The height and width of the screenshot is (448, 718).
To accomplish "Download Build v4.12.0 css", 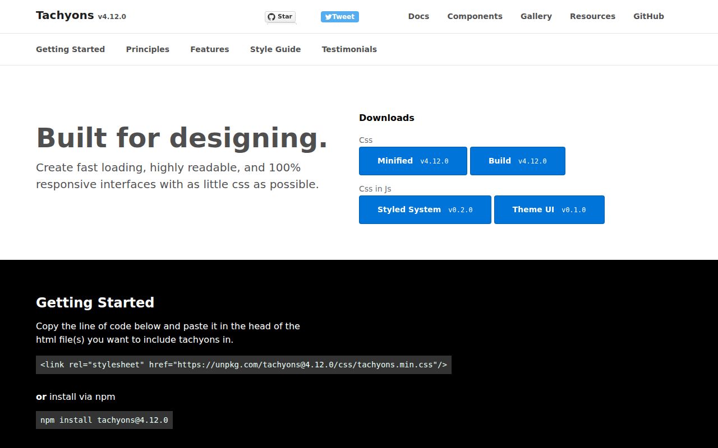I will point(518,161).
